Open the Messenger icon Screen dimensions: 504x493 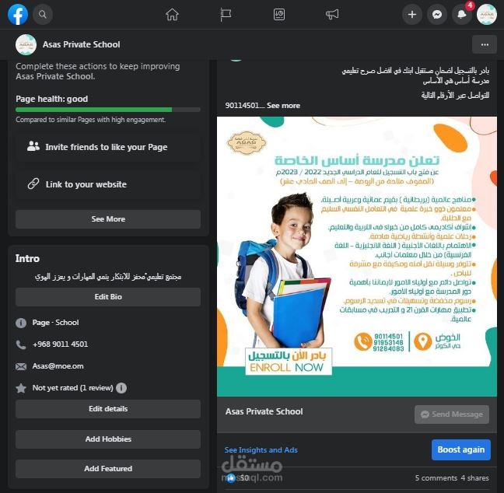[x=436, y=15]
